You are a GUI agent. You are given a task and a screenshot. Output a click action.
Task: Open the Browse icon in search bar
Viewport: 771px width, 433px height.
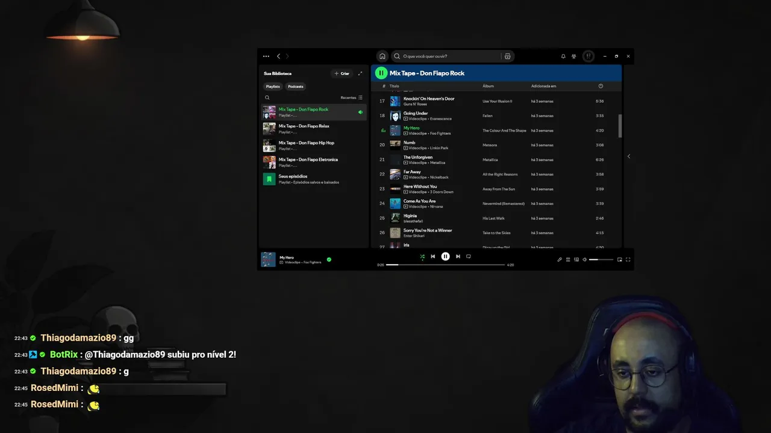point(507,56)
